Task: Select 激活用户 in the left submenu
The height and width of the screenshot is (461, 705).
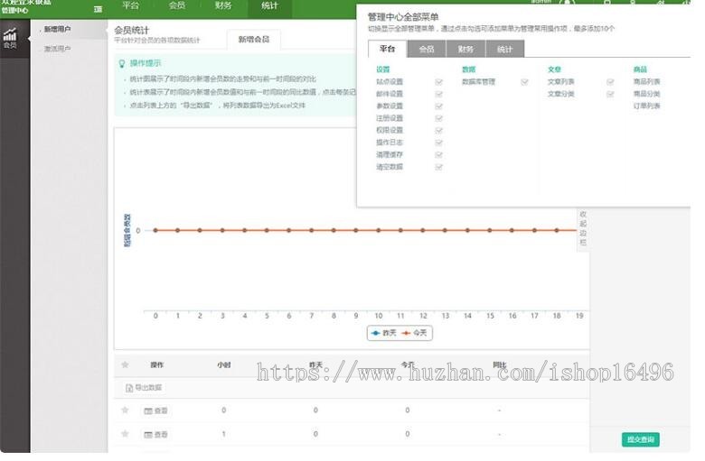Action: (58, 49)
